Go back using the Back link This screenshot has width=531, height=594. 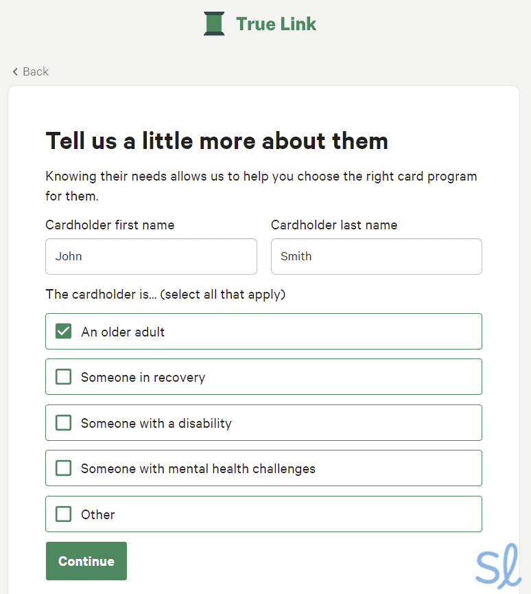[36, 71]
